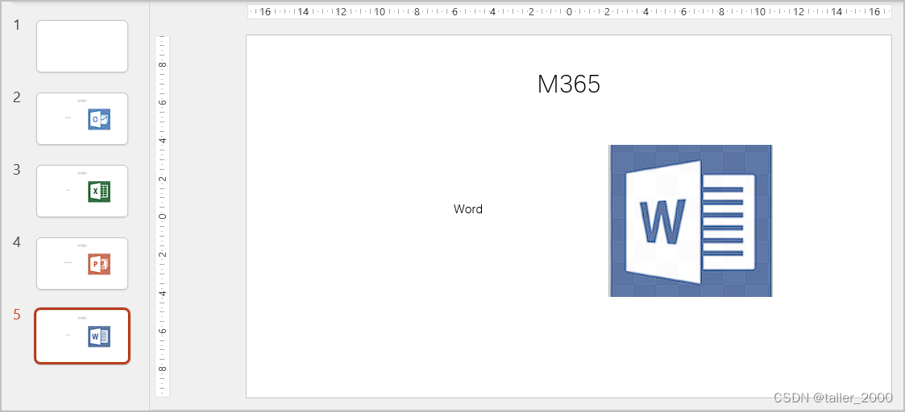Select the large Word logo image
The height and width of the screenshot is (412, 905).
(x=691, y=220)
